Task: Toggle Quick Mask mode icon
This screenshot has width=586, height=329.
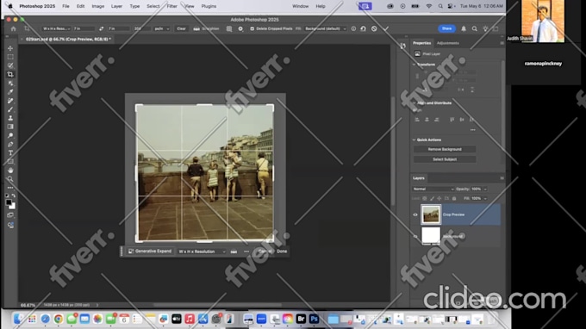Action: 10,215
